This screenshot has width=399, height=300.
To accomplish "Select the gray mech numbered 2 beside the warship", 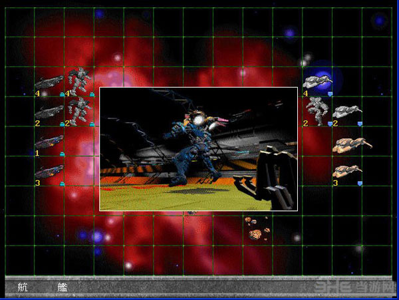I will (x=80, y=111).
